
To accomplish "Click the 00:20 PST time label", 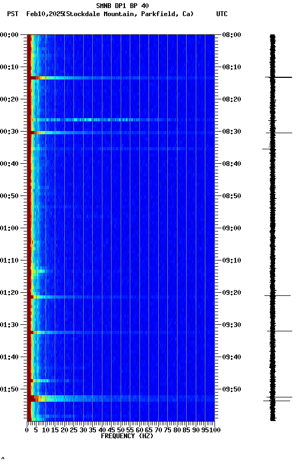I will tap(9, 99).
